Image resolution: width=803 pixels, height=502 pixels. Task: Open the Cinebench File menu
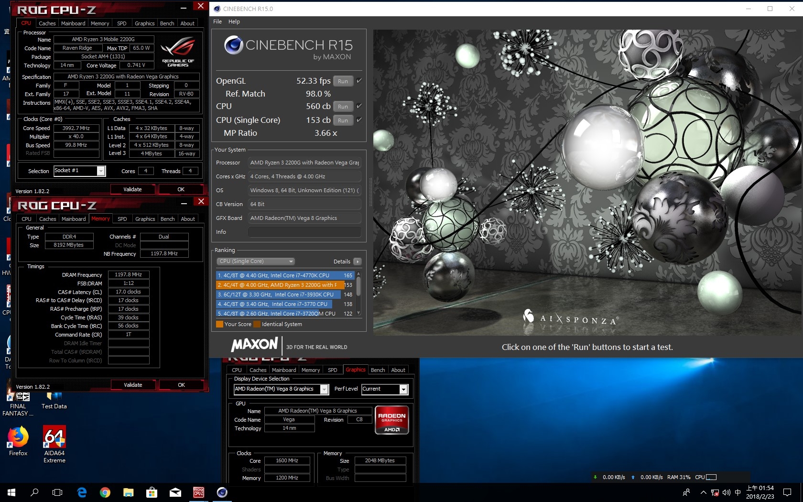tap(217, 22)
